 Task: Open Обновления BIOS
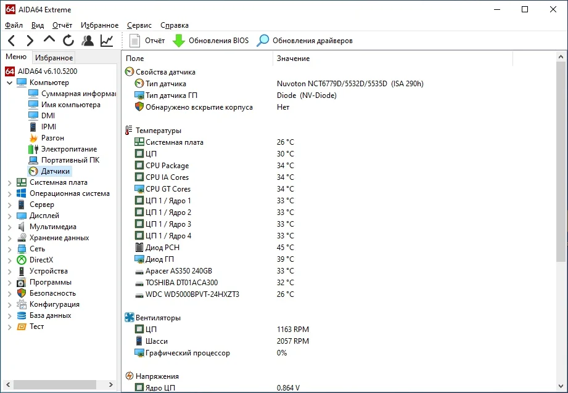[x=211, y=41]
